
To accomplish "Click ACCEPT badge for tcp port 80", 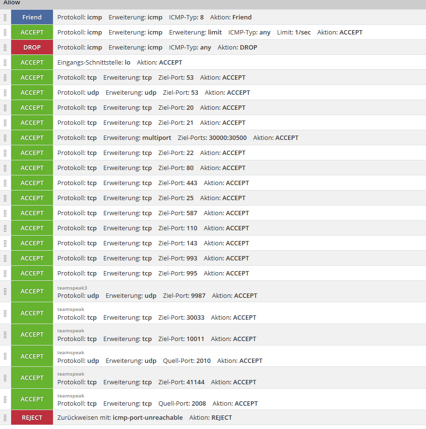I will [32, 168].
